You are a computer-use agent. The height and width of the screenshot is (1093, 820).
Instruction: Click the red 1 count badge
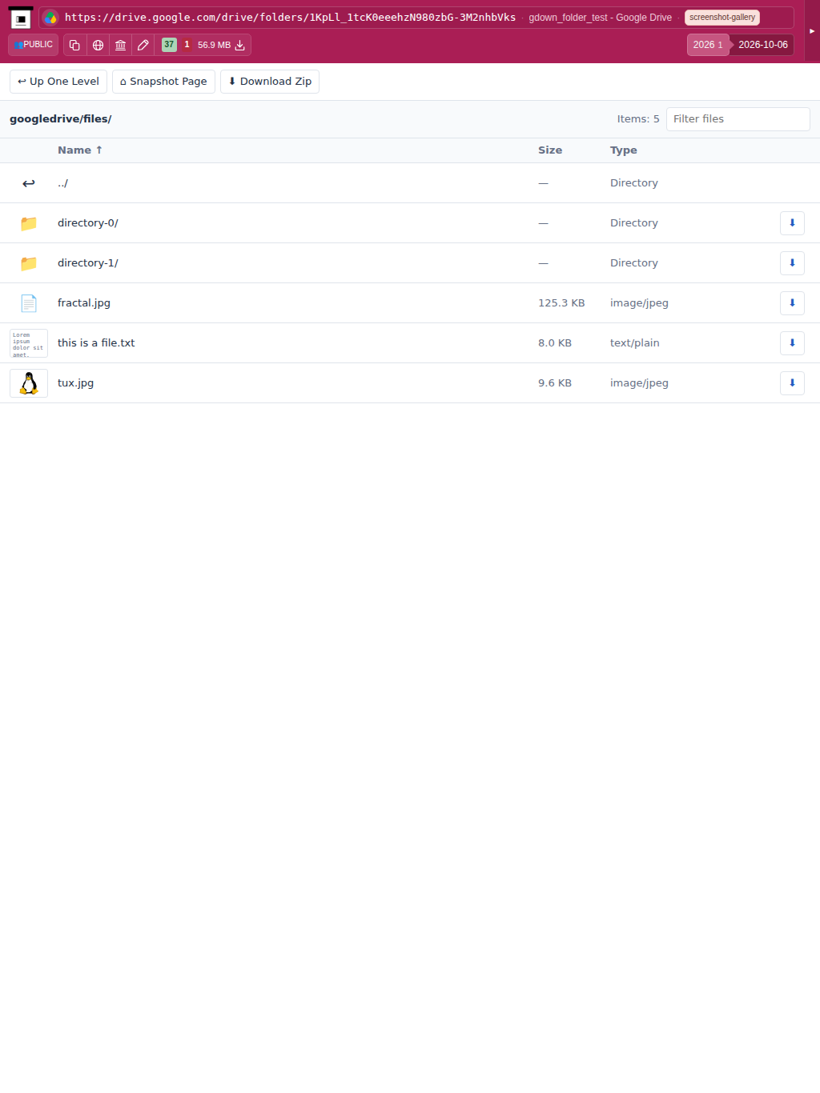coord(187,45)
